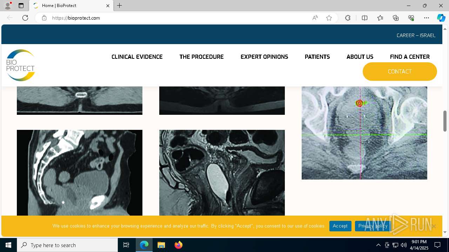Close the Home | BioProtect tab

(x=108, y=6)
